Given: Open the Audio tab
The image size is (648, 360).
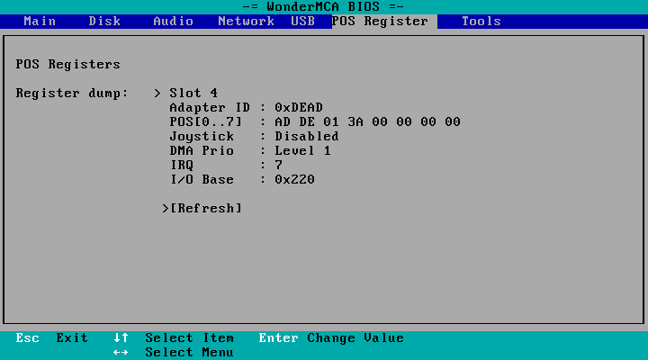Looking at the screenshot, I should 173,21.
